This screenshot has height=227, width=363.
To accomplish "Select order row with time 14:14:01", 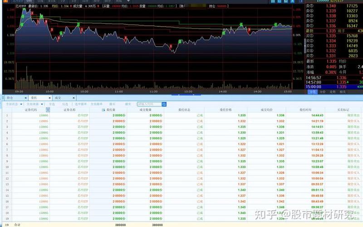I will click(182, 127).
